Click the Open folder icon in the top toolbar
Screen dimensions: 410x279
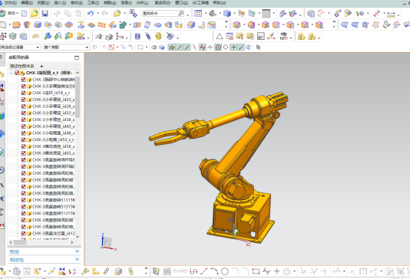point(35,13)
